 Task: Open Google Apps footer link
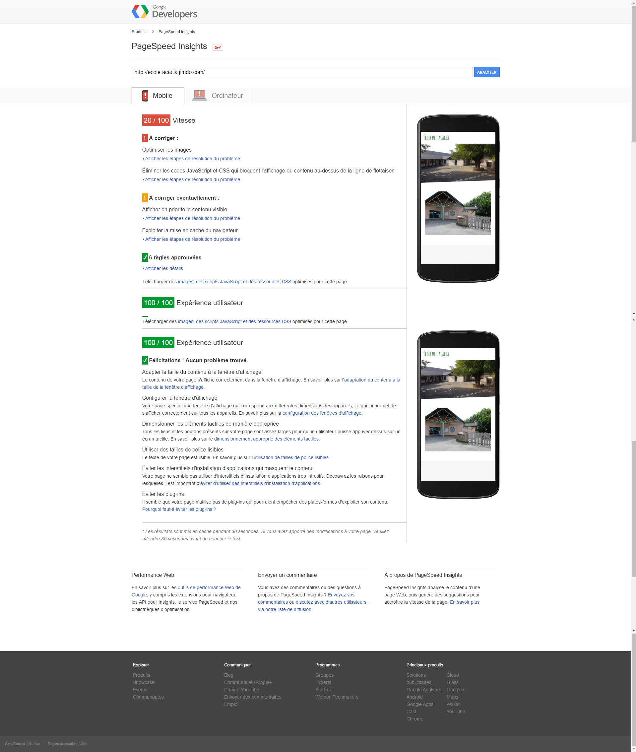(x=420, y=704)
